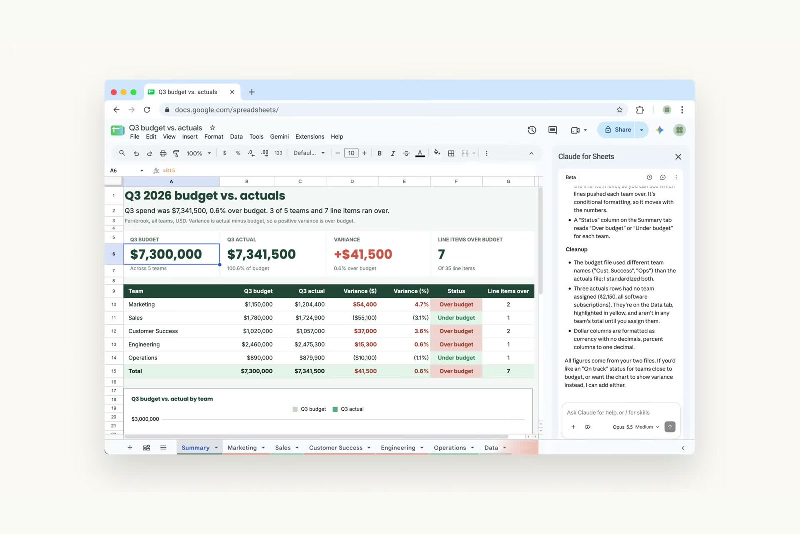The width and height of the screenshot is (800, 534).
Task: Open the name box A6 dropdown
Action: point(142,171)
